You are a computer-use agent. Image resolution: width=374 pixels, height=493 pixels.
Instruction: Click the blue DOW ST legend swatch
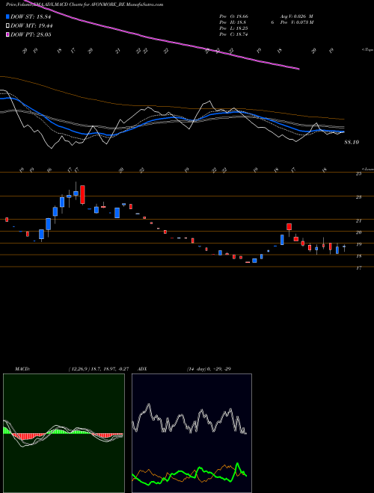8,16
